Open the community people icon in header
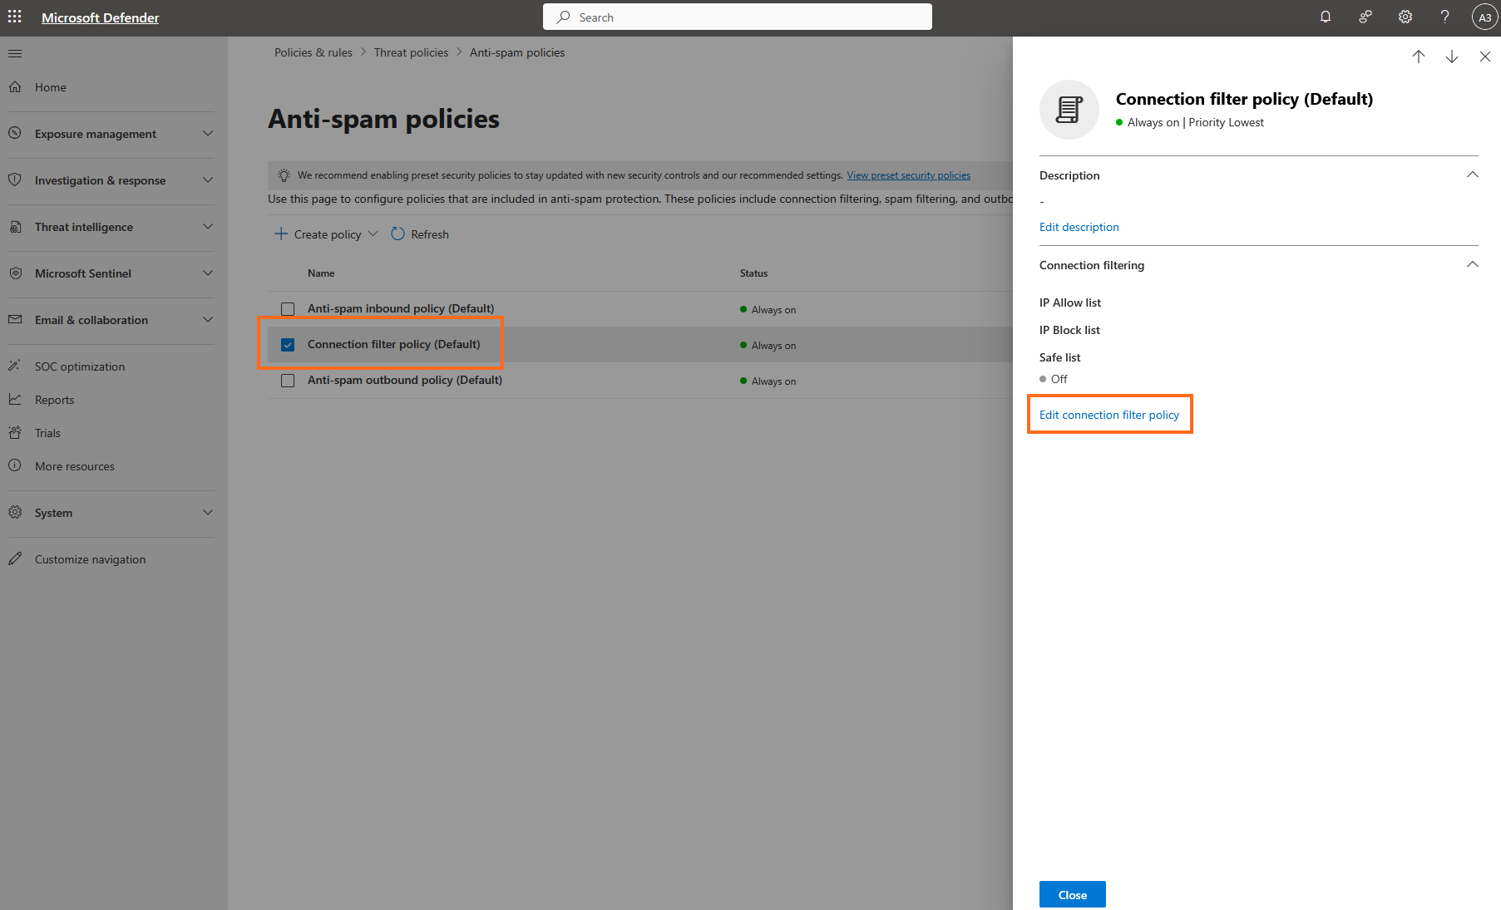Screen dimensions: 1501x910 (x=1365, y=17)
